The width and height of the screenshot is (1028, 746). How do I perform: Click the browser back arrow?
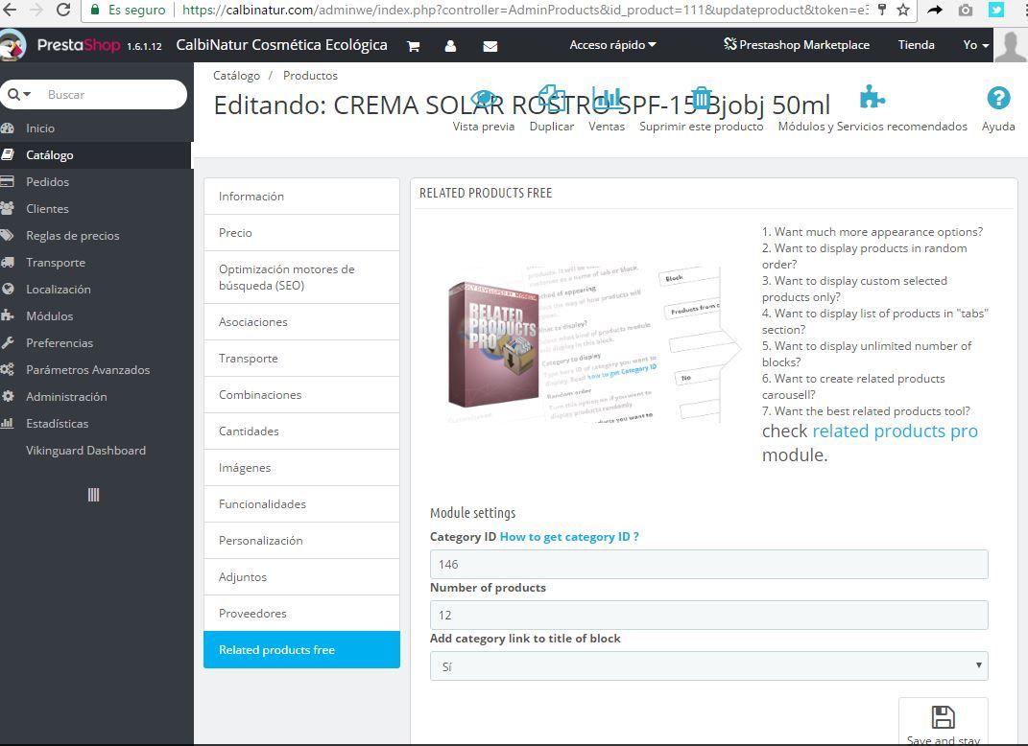coord(10,10)
